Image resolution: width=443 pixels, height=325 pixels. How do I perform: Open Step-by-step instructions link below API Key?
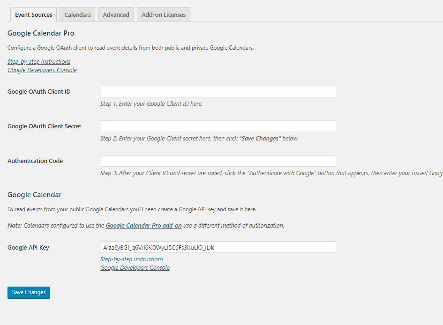pos(132,259)
